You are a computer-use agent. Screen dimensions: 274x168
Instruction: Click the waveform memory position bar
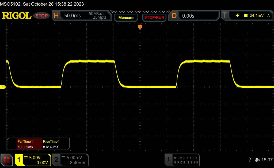(140, 11)
